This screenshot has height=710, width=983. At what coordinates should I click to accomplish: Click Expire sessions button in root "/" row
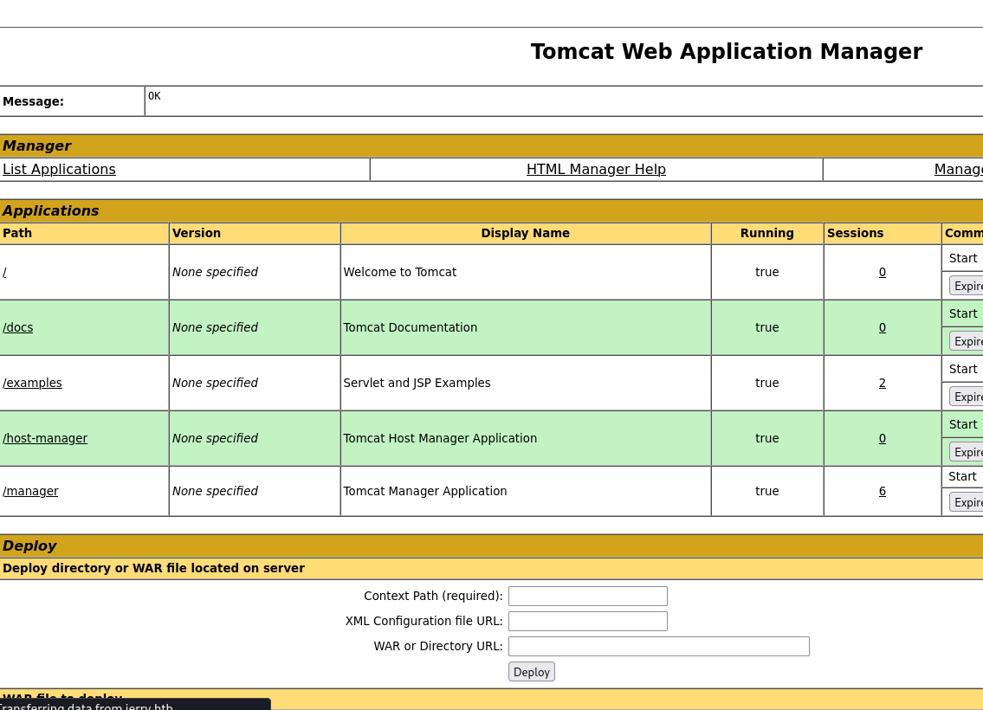click(x=967, y=286)
